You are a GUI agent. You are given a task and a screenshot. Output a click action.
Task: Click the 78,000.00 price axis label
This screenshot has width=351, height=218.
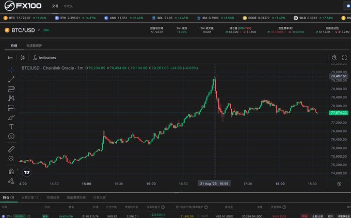coord(339,106)
